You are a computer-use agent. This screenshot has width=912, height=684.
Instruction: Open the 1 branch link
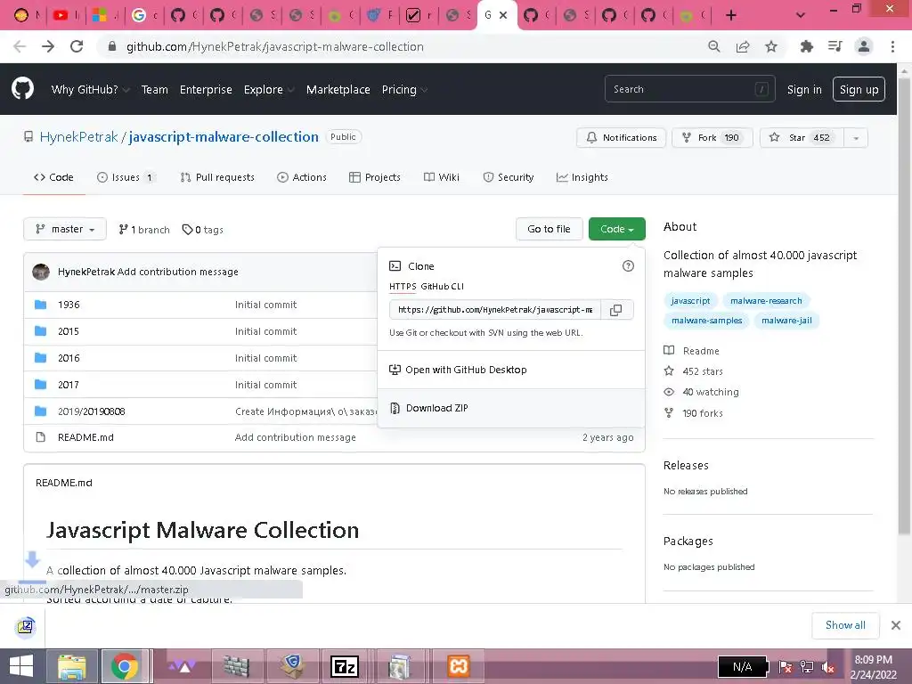click(144, 230)
